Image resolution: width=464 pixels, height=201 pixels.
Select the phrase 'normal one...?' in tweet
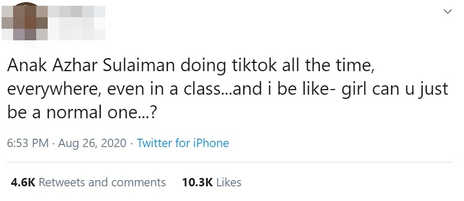101,113
